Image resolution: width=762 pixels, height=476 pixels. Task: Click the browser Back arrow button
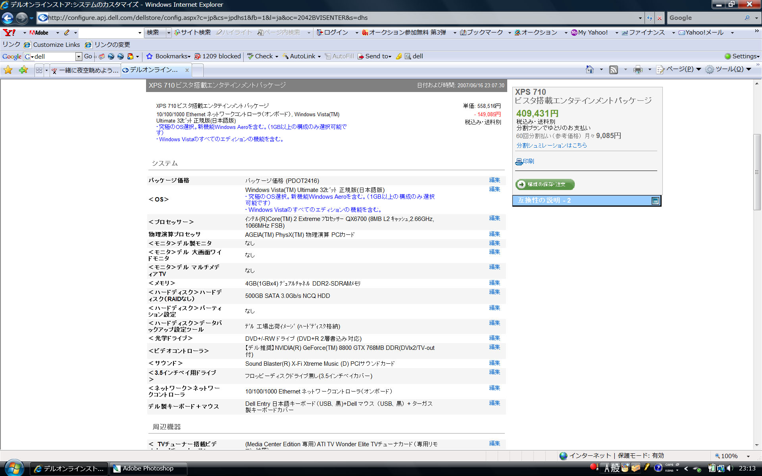[x=8, y=18]
